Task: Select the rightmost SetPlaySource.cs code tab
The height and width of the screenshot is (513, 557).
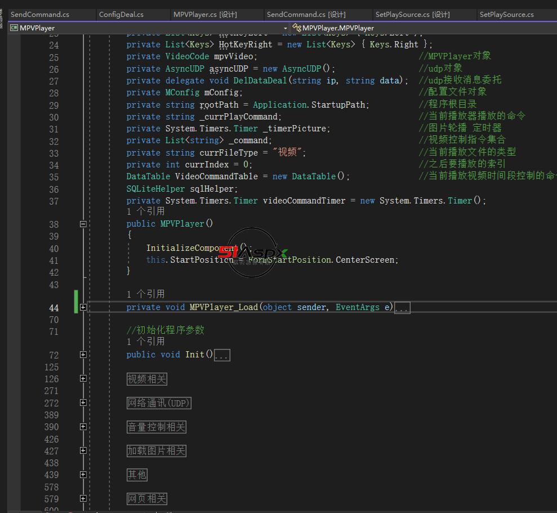Action: coord(506,14)
